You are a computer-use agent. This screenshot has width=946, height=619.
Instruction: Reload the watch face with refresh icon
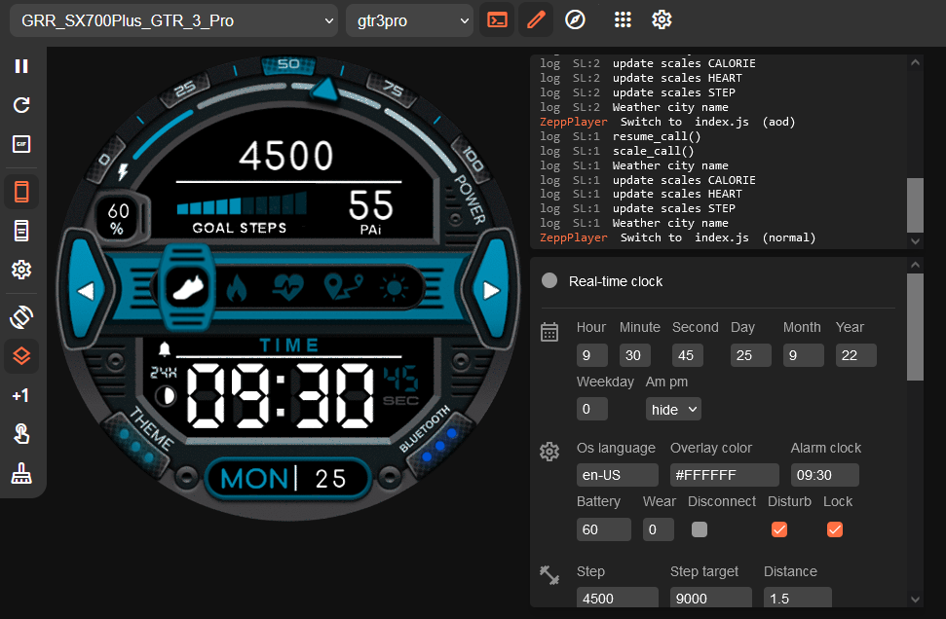point(21,105)
